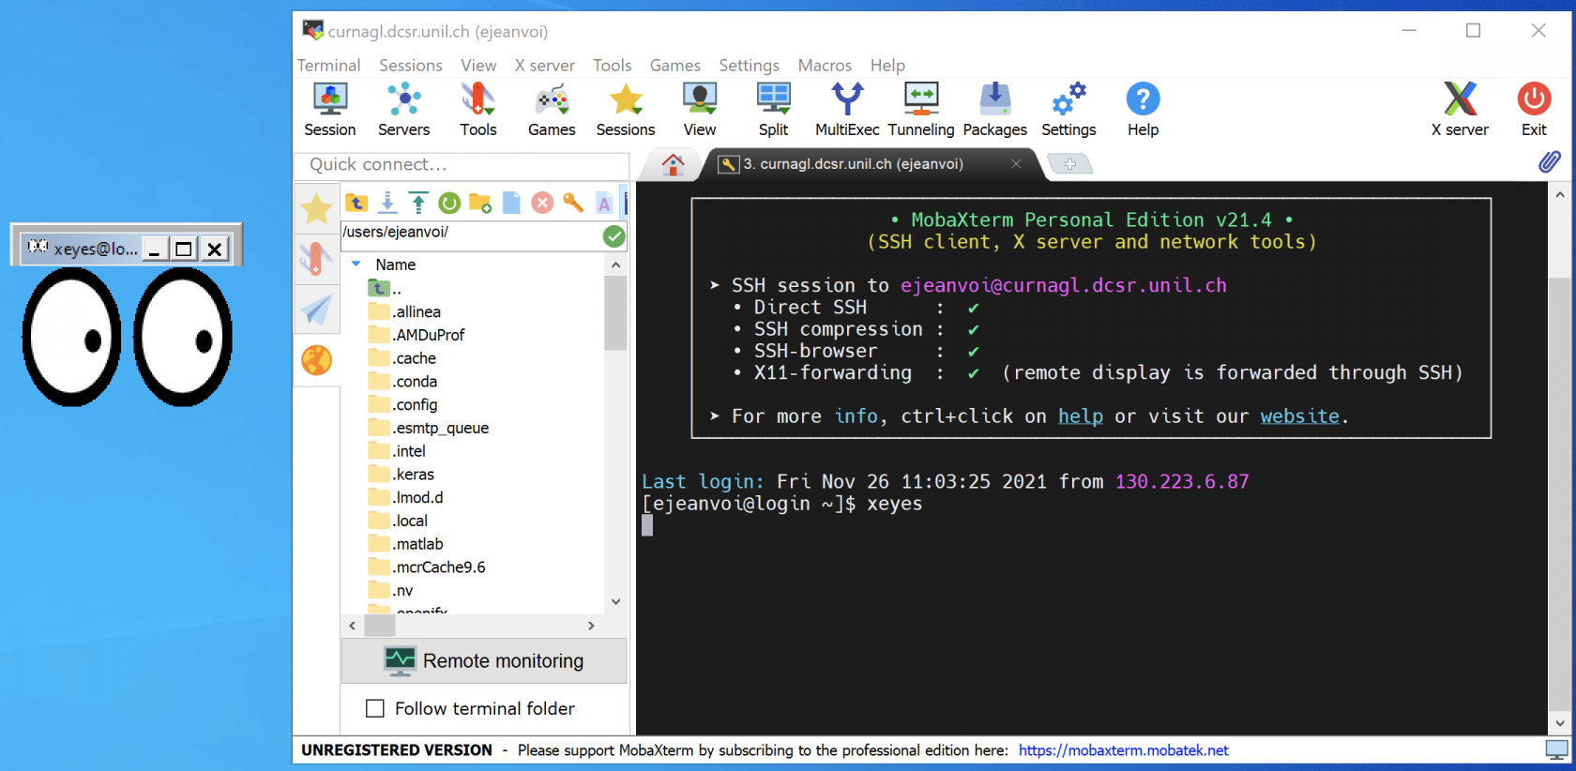Open the .conda folder
This screenshot has height=771, width=1576.
[416, 382]
